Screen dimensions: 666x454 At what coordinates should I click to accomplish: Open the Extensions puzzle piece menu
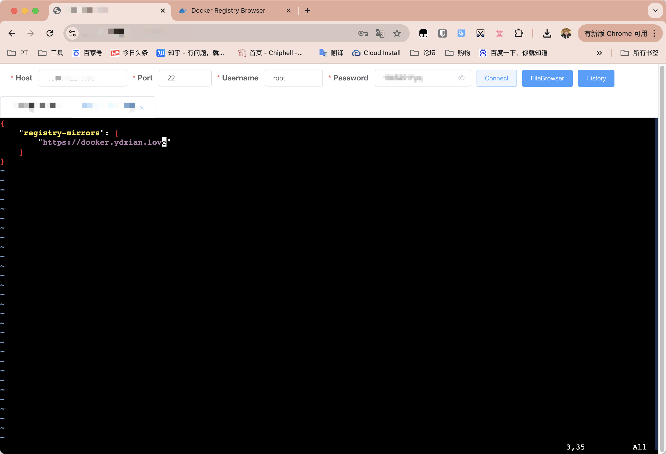pos(519,34)
